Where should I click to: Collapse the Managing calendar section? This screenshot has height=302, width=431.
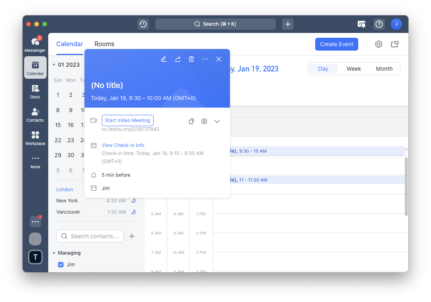[x=54, y=253]
